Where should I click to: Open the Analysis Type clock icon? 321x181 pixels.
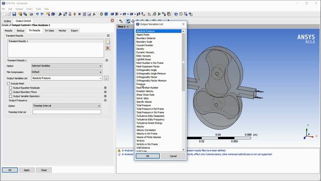[x=101, y=14]
